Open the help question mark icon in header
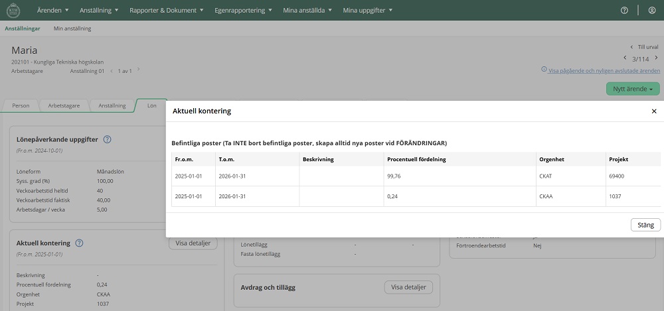664x311 pixels. tap(624, 11)
